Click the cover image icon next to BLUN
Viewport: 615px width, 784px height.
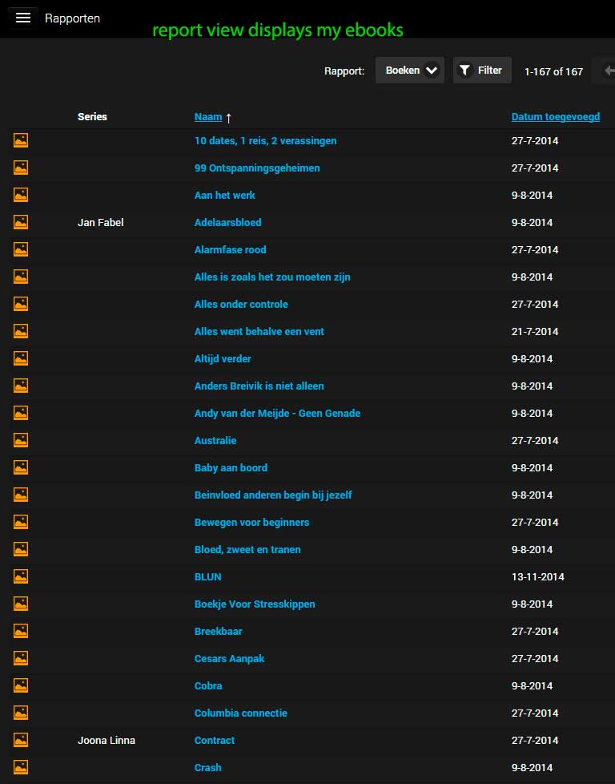21,576
